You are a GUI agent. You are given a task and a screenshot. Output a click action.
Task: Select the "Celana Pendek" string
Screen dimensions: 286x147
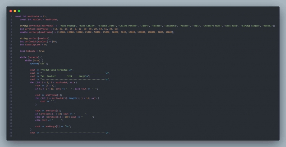pyautogui.click(x=128, y=26)
